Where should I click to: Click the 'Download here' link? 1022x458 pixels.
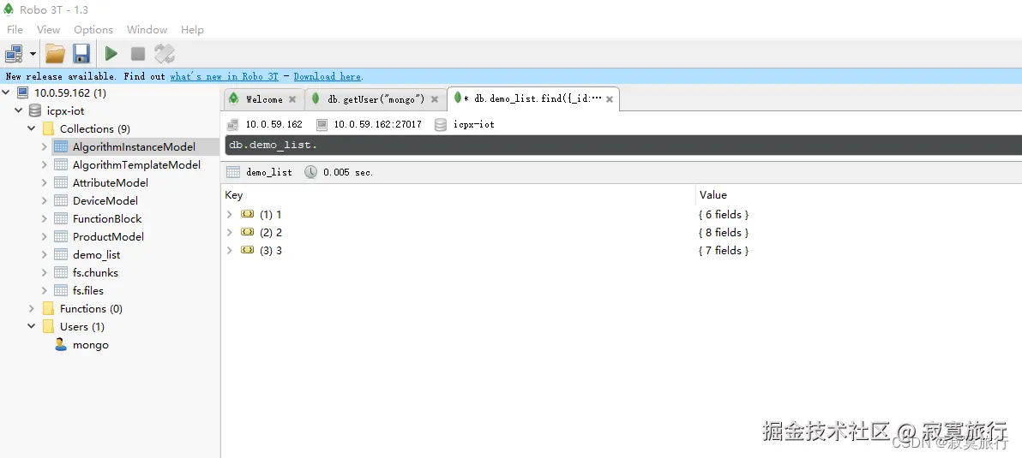pos(328,77)
